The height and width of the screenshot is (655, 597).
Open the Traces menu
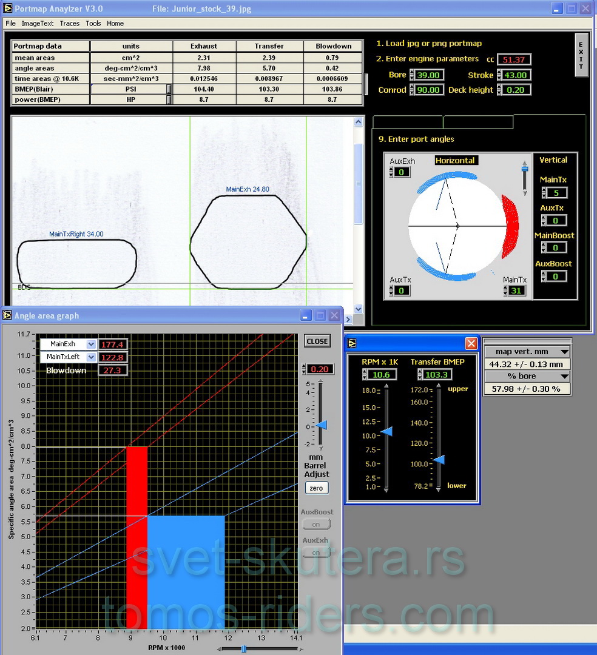[x=69, y=24]
